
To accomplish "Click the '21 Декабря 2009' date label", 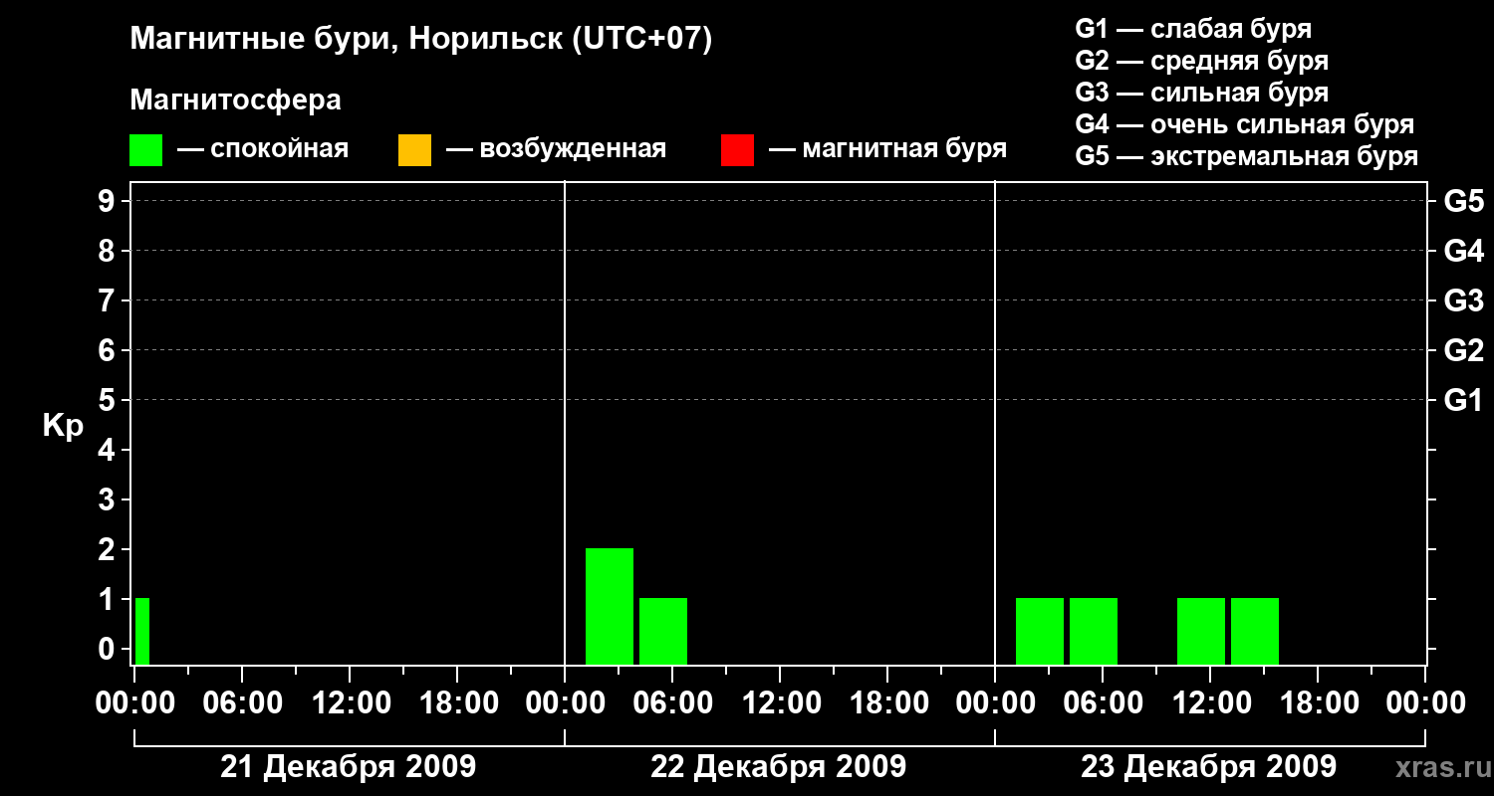I will (x=349, y=767).
